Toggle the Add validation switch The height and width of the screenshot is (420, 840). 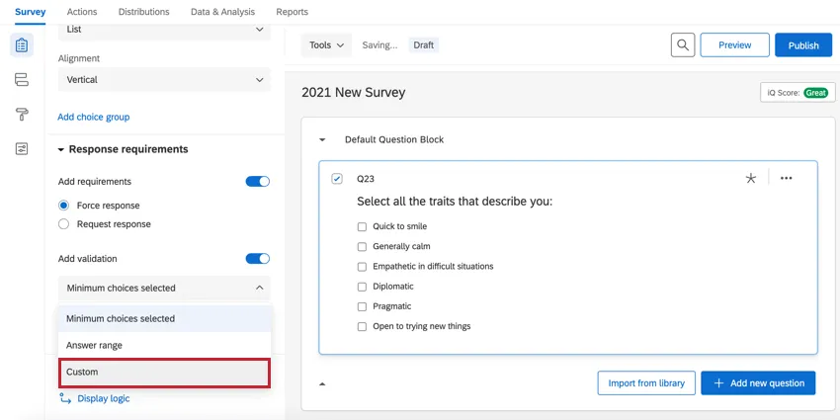[257, 259]
